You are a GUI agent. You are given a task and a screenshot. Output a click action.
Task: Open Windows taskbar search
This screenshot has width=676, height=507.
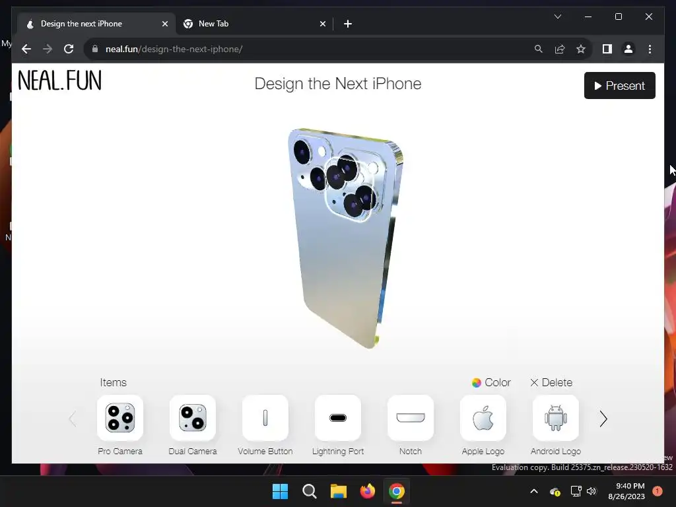pyautogui.click(x=309, y=491)
